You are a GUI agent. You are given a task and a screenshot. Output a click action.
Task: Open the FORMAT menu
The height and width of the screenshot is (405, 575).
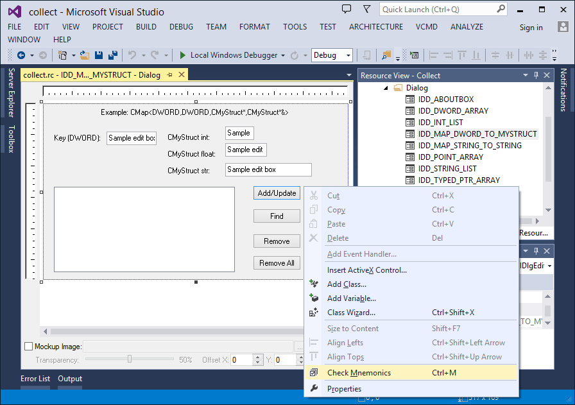point(254,26)
